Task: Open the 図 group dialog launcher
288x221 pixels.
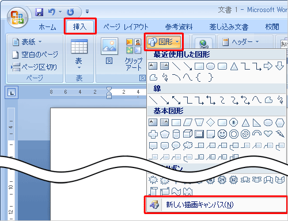Action: coord(142,78)
